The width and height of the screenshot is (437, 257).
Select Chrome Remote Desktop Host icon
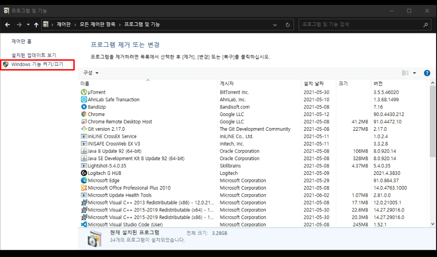pyautogui.click(x=84, y=121)
